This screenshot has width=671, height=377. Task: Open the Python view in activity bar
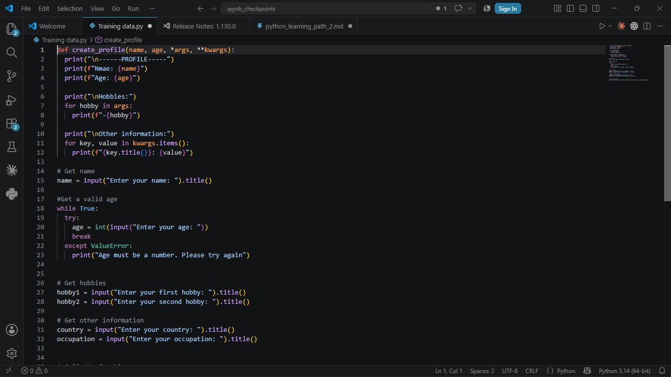click(x=12, y=194)
